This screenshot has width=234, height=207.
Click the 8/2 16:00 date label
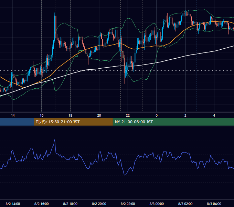pyautogui.click(x=42, y=204)
